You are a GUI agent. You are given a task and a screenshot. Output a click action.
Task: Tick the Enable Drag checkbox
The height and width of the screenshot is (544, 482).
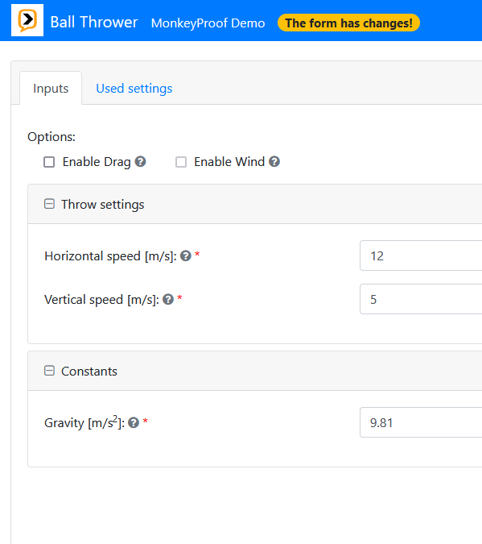(x=49, y=162)
